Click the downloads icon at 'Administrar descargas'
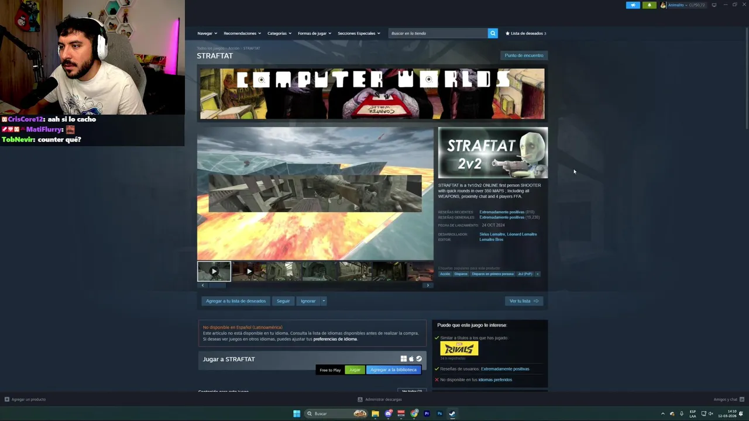The width and height of the screenshot is (749, 421). 360,399
